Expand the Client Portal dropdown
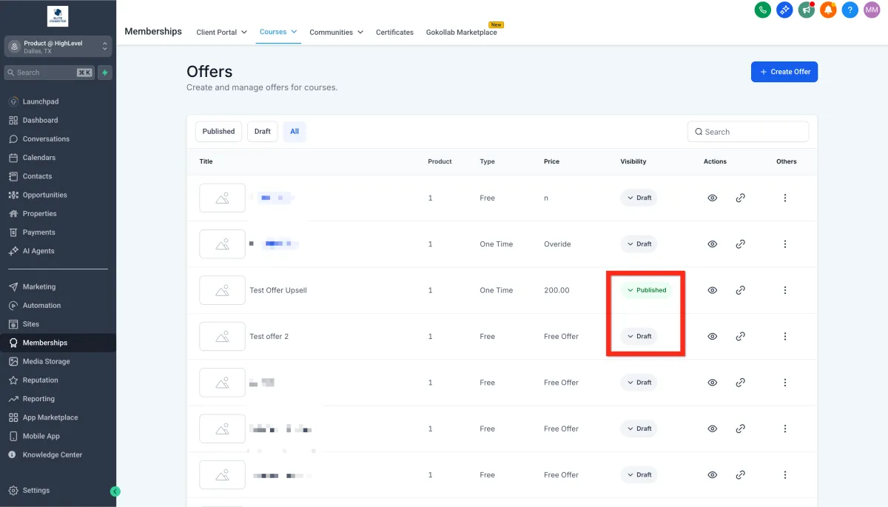 (222, 33)
